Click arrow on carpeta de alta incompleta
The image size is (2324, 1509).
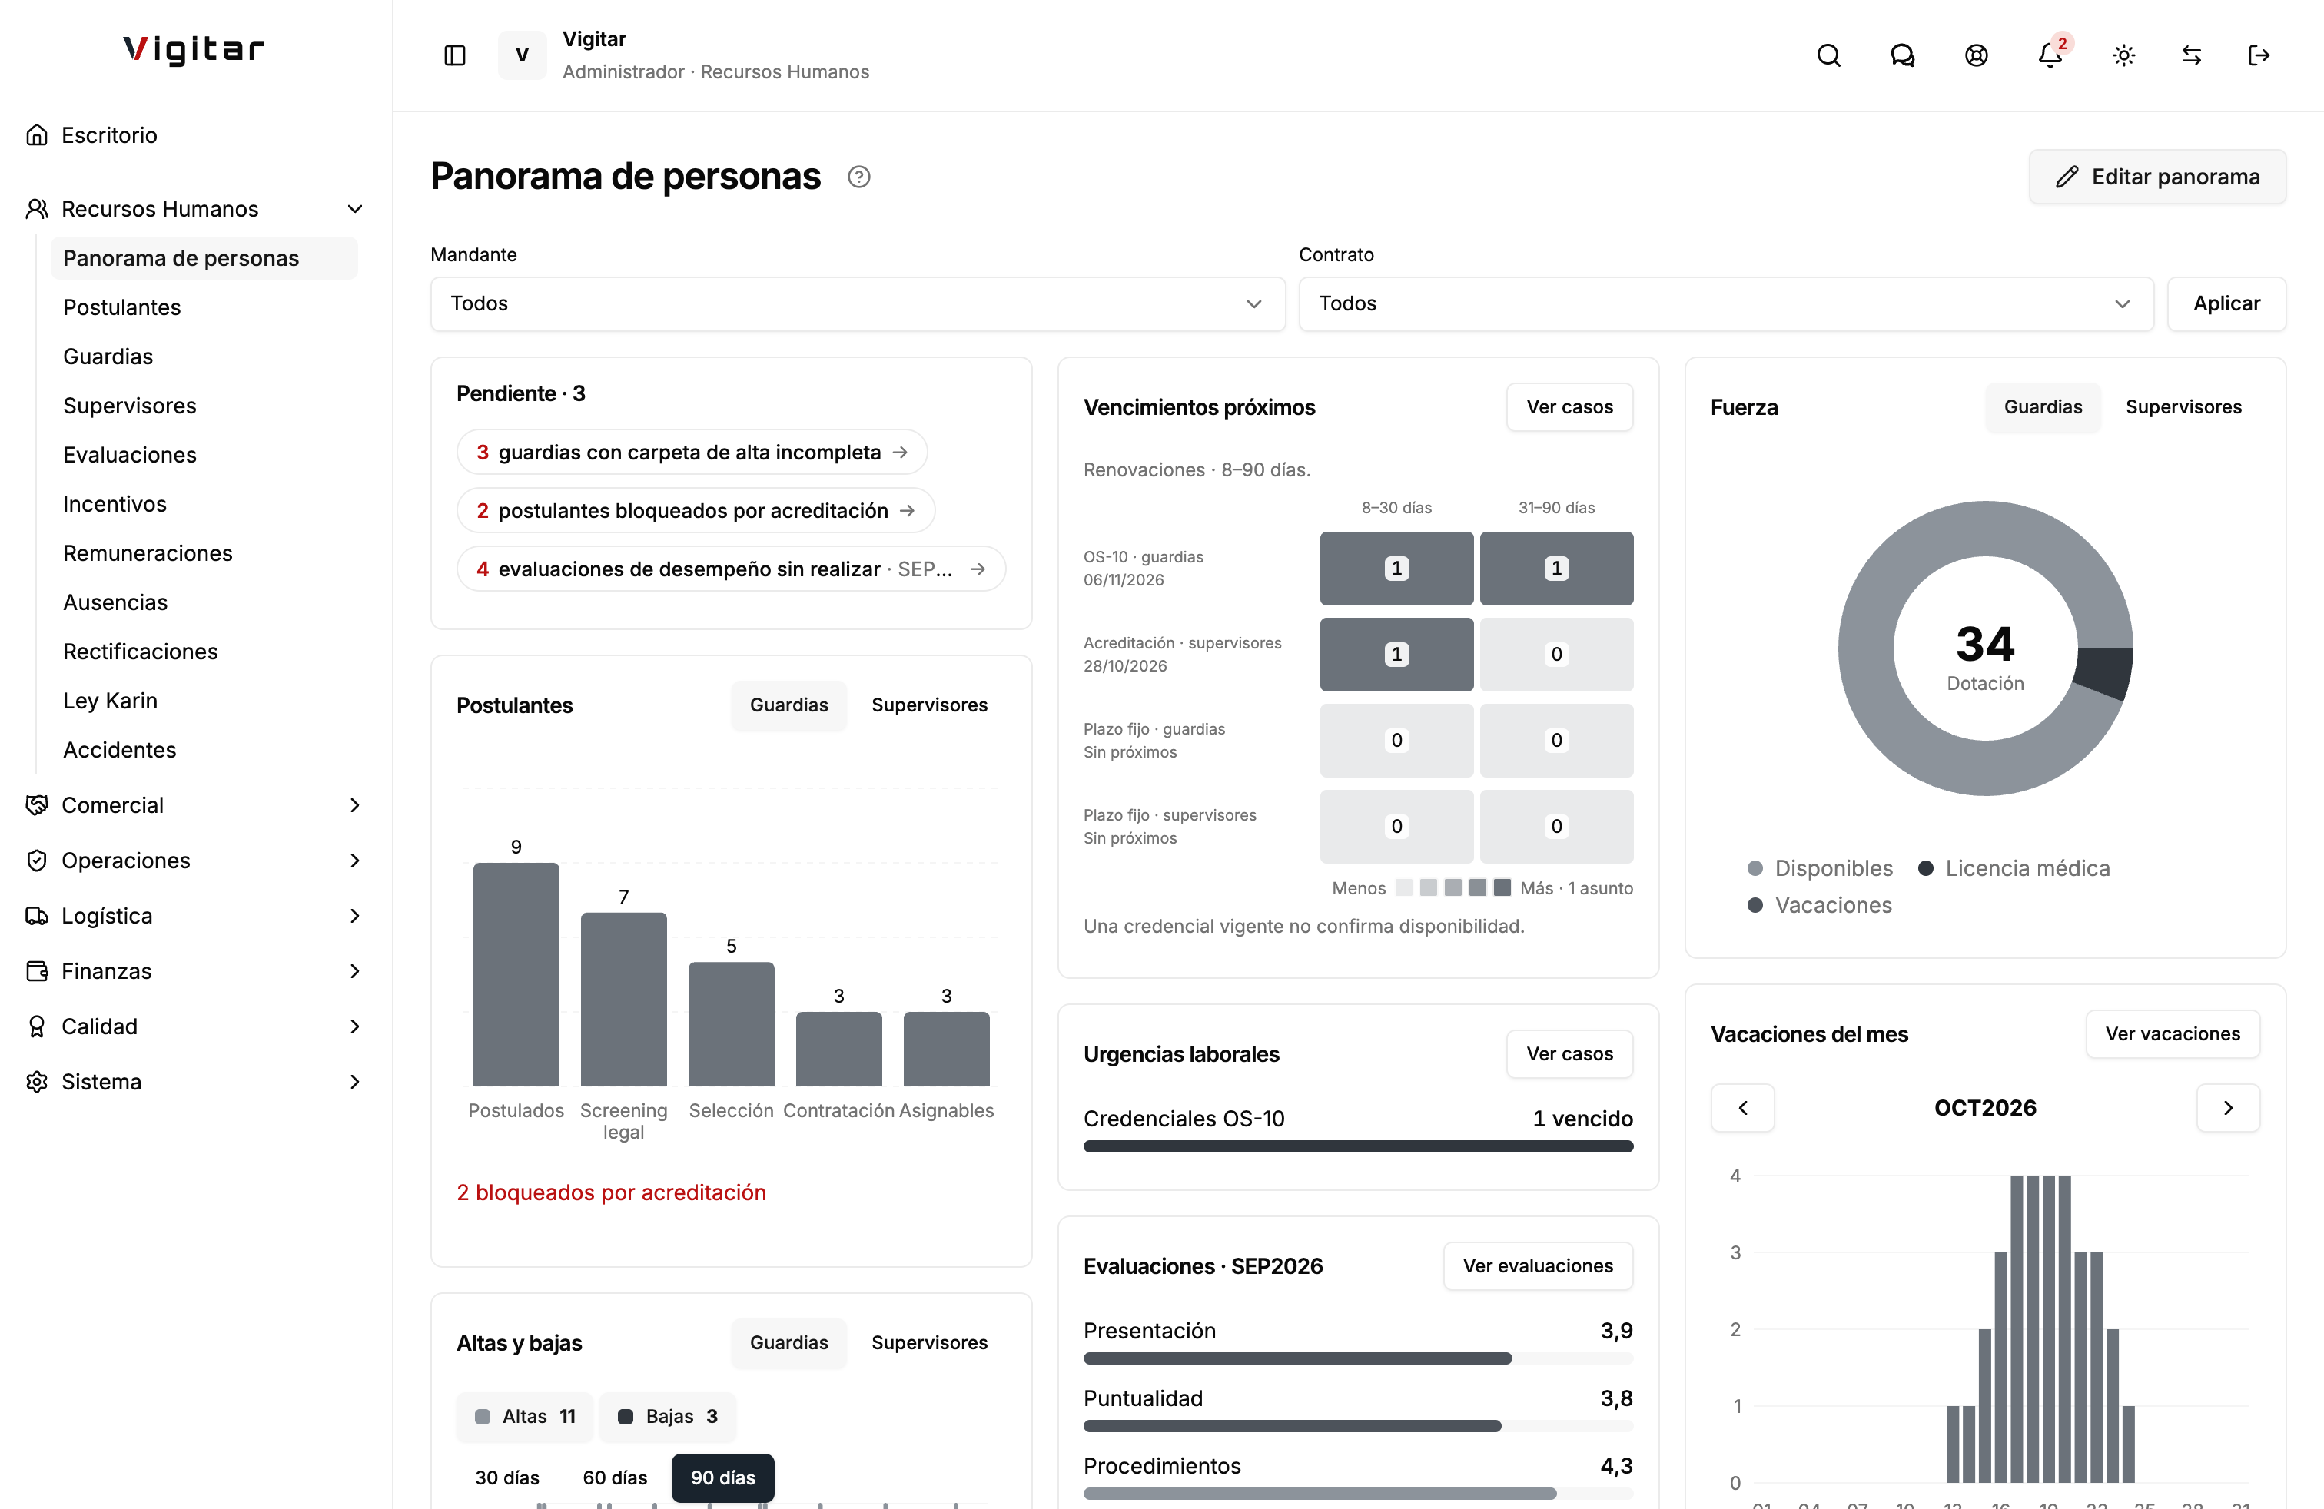pyautogui.click(x=900, y=452)
